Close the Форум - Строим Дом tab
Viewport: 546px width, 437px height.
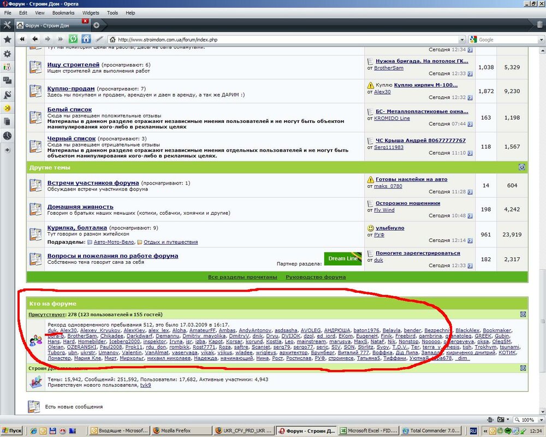tap(85, 21)
